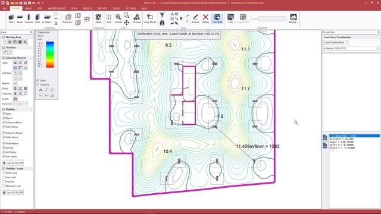Toggle the Grid view icon
The height and width of the screenshot is (214, 381).
108,18
